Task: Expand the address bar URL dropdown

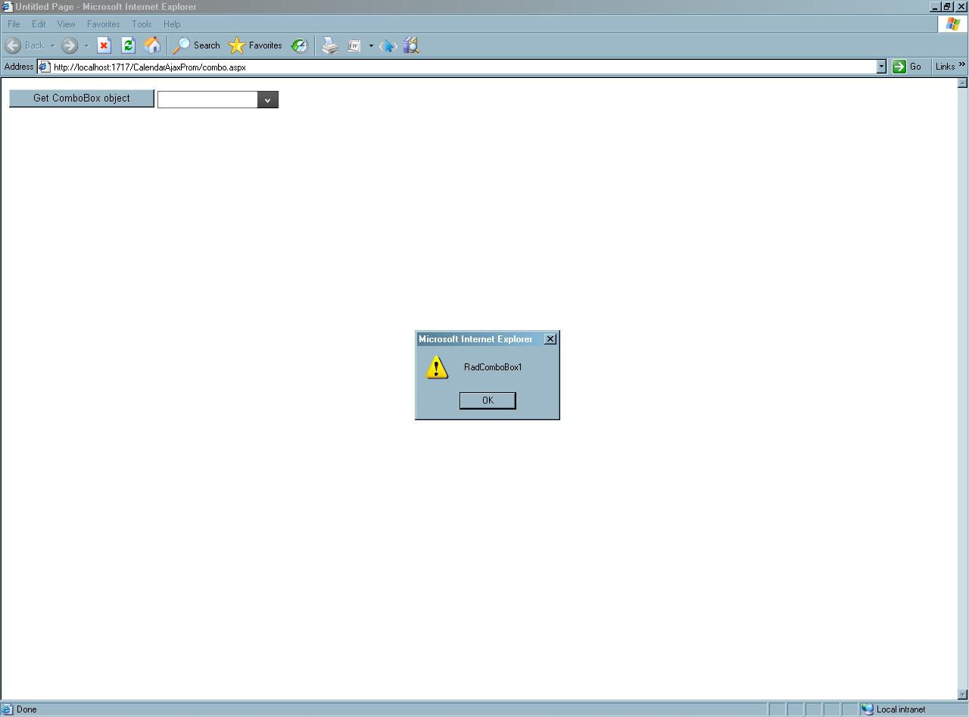Action: point(881,67)
